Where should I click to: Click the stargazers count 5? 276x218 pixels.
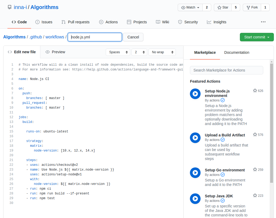click(236, 7)
